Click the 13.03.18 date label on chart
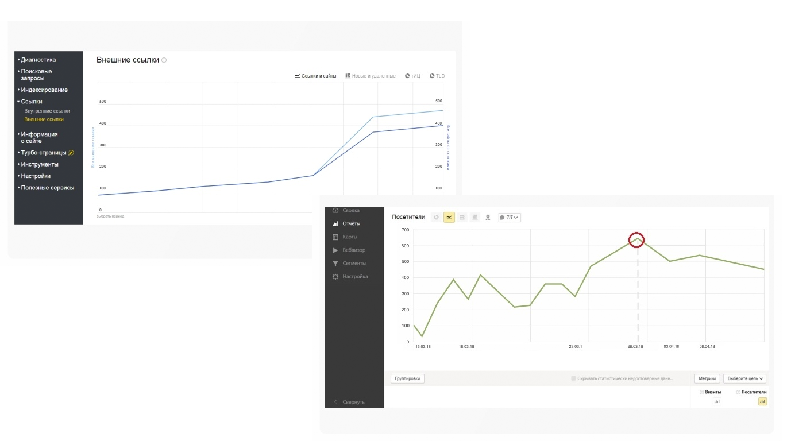The image size is (791, 441). click(x=423, y=347)
